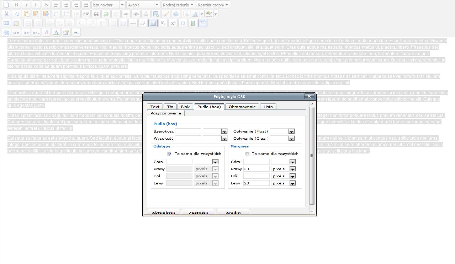This screenshot has height=264, width=455.
Task: Open Wysokość unit dropdown
Action: click(224, 138)
